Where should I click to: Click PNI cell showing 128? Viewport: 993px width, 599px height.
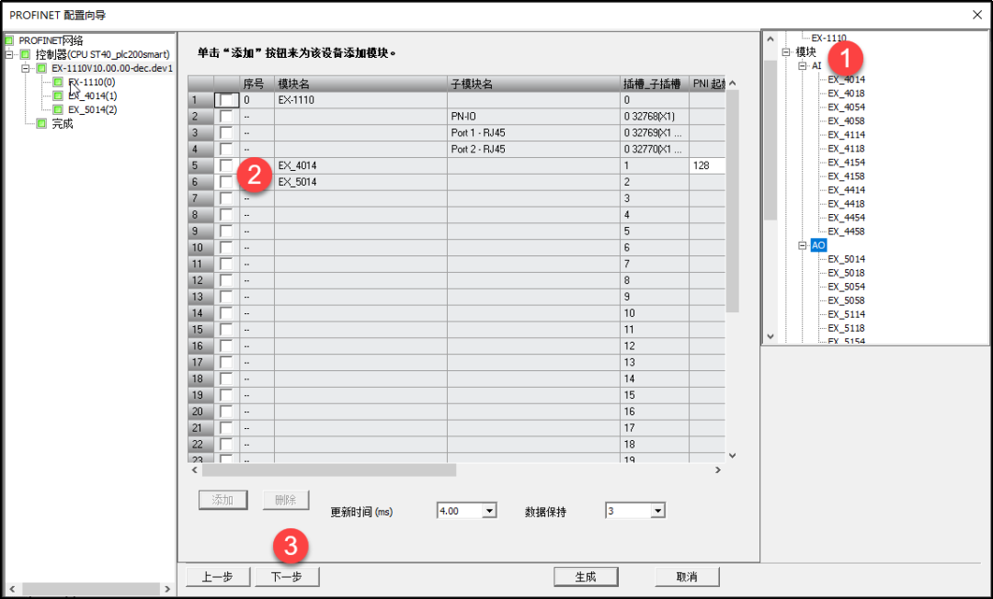coord(707,165)
